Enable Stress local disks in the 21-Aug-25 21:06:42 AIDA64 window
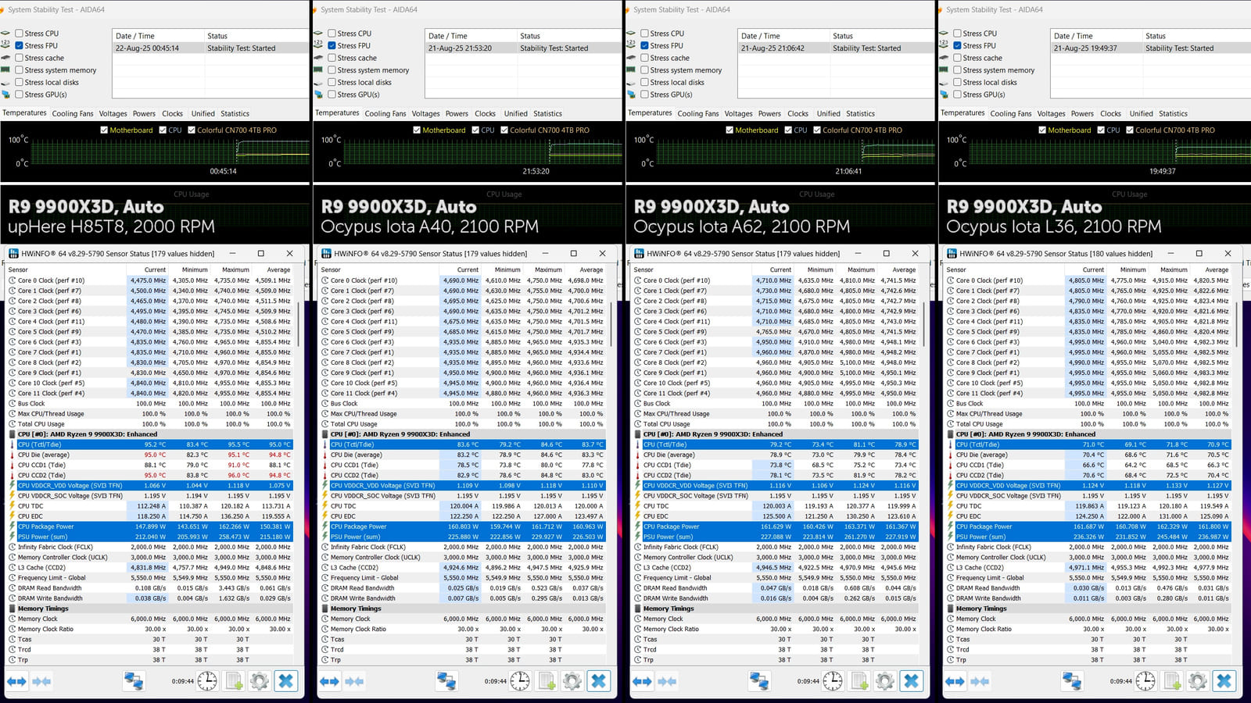This screenshot has height=703, width=1251. (643, 82)
